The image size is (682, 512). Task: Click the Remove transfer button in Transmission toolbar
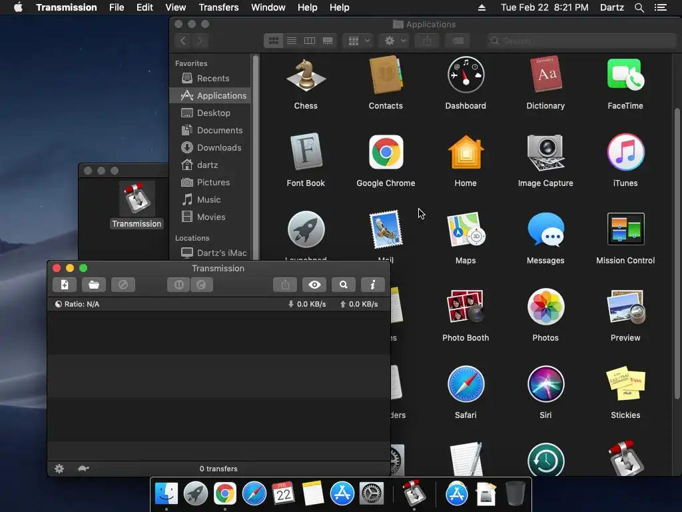(123, 285)
